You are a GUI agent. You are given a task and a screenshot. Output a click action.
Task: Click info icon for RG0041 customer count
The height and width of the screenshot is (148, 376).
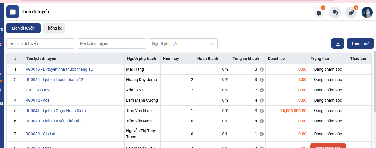click(x=261, y=111)
